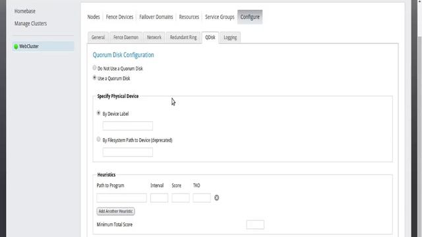Image resolution: width=422 pixels, height=237 pixels.
Task: Click the Path to Program field
Action: (121, 197)
